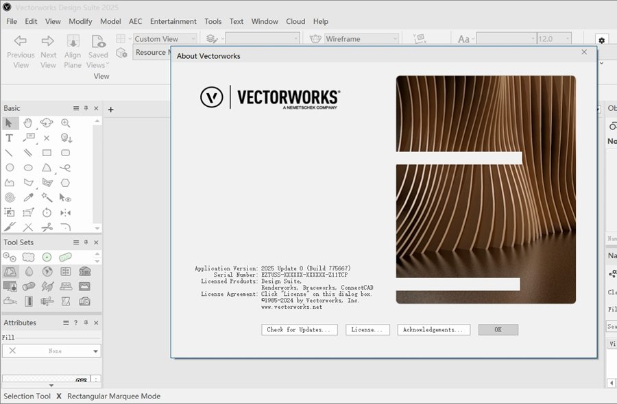Select the Visibility tool with eye cursor
The height and width of the screenshot is (404, 617).
65,198
